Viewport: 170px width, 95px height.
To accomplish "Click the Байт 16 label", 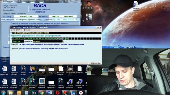I will (18, 41).
